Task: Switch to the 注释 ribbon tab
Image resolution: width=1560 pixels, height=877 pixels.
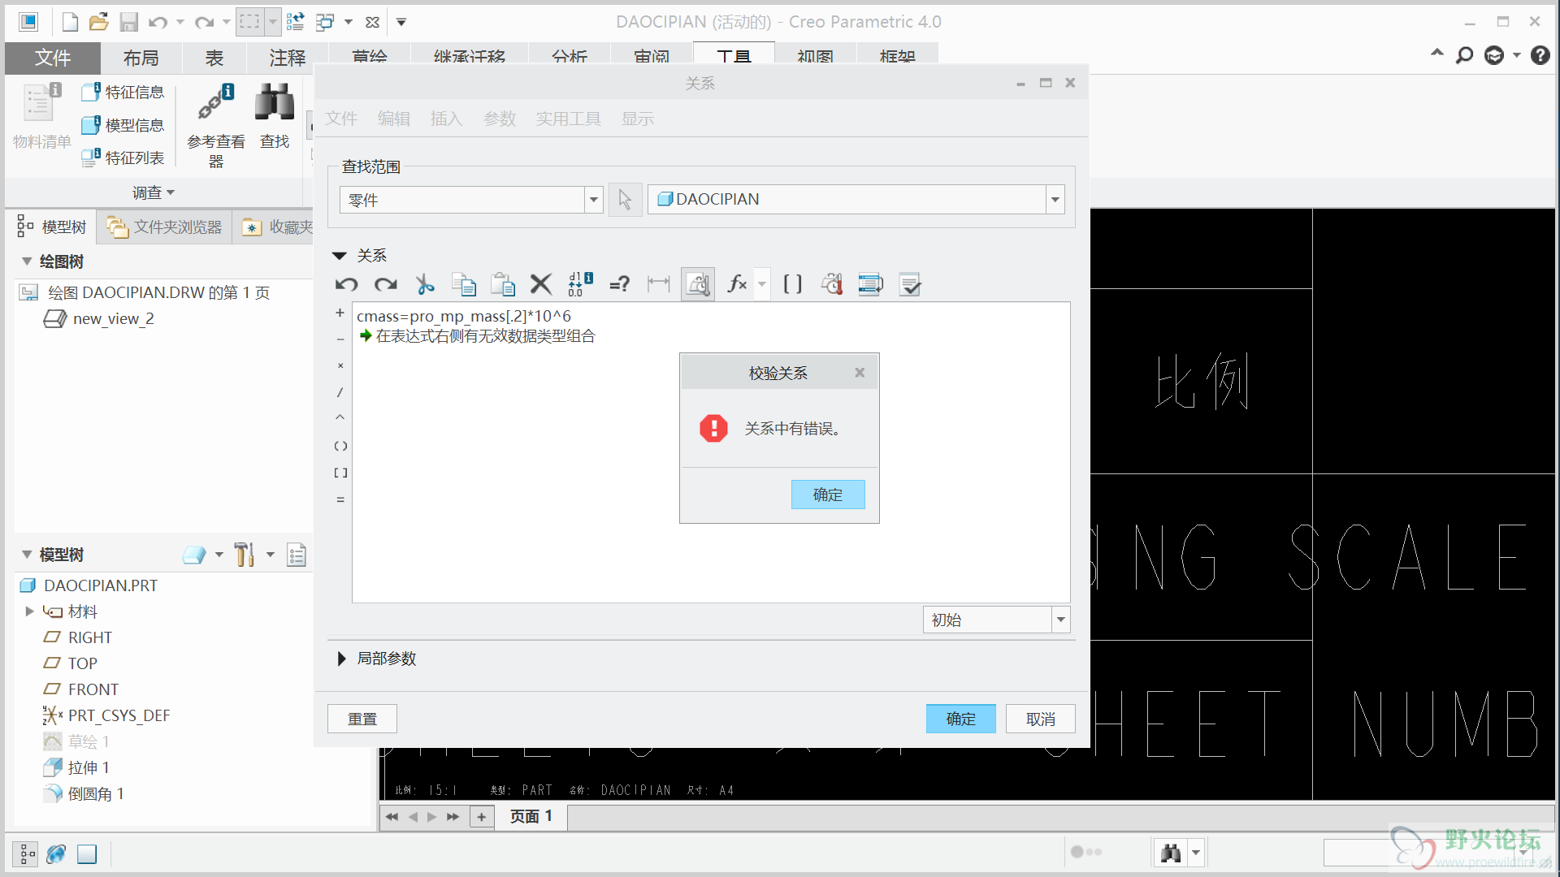Action: (287, 58)
